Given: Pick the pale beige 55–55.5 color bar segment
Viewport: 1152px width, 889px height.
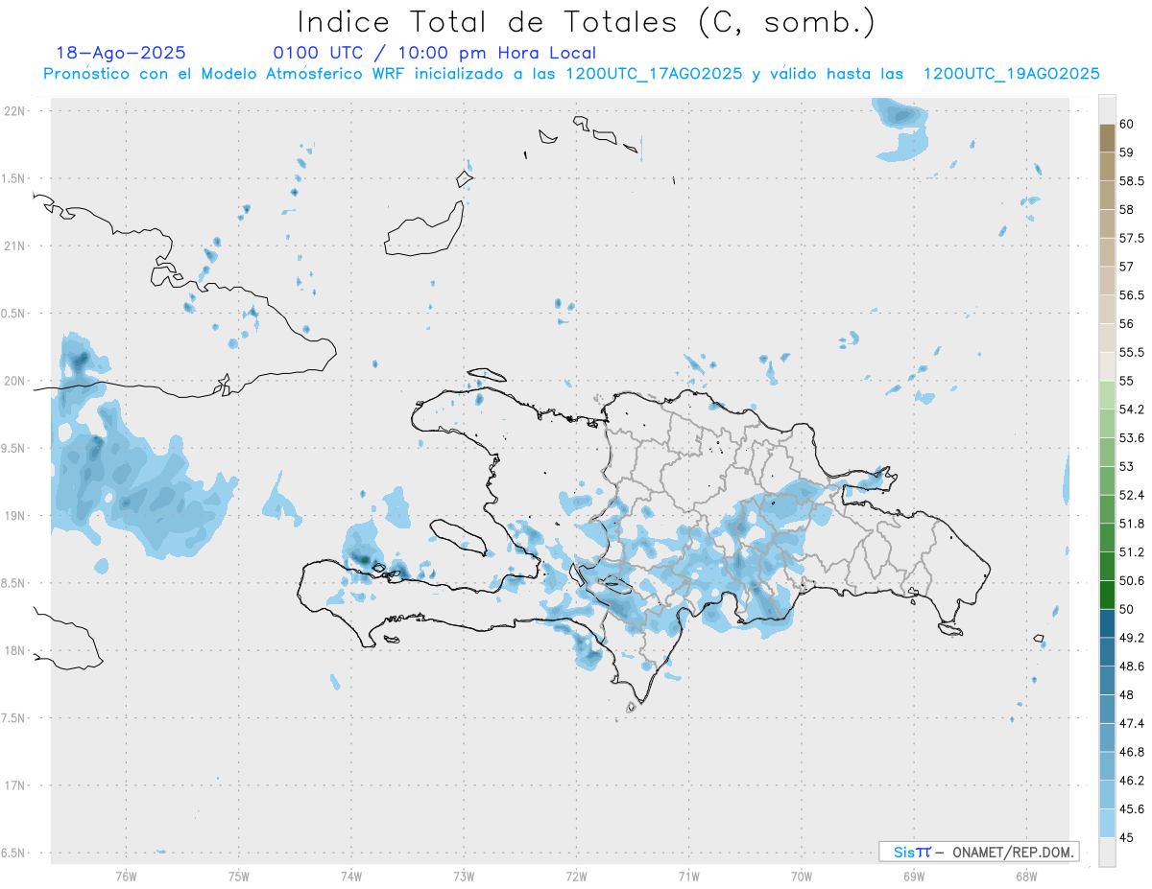Looking at the screenshot, I should click(x=1107, y=366).
